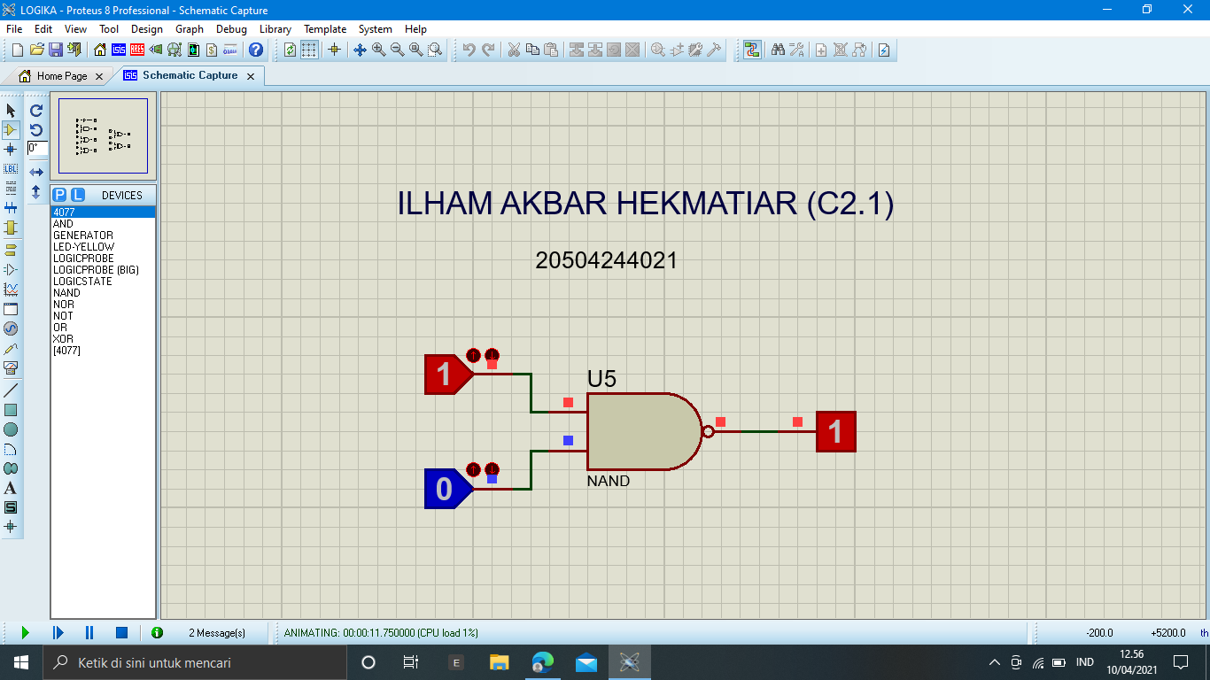This screenshot has height=680, width=1210.
Task: Select the Virtual Instruments Mode tool
Action: (11, 367)
